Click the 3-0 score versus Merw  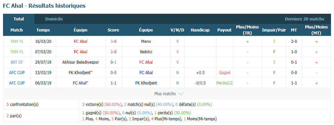point(113,41)
